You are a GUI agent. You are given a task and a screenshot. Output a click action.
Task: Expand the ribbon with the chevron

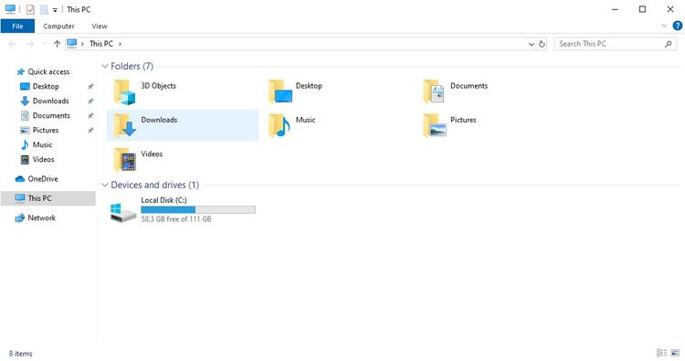tap(664, 26)
